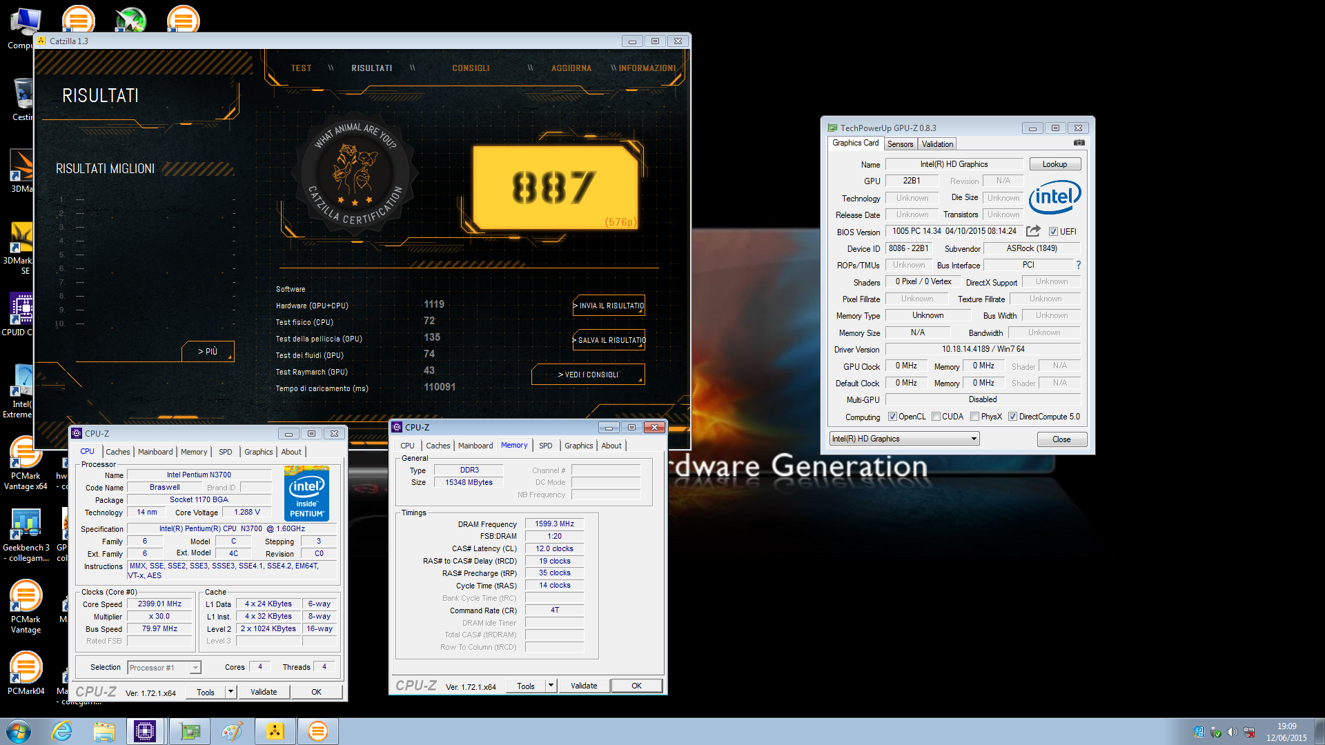1325x745 pixels.
Task: Open Windows Explorer folder on taskbar
Action: coord(104,731)
